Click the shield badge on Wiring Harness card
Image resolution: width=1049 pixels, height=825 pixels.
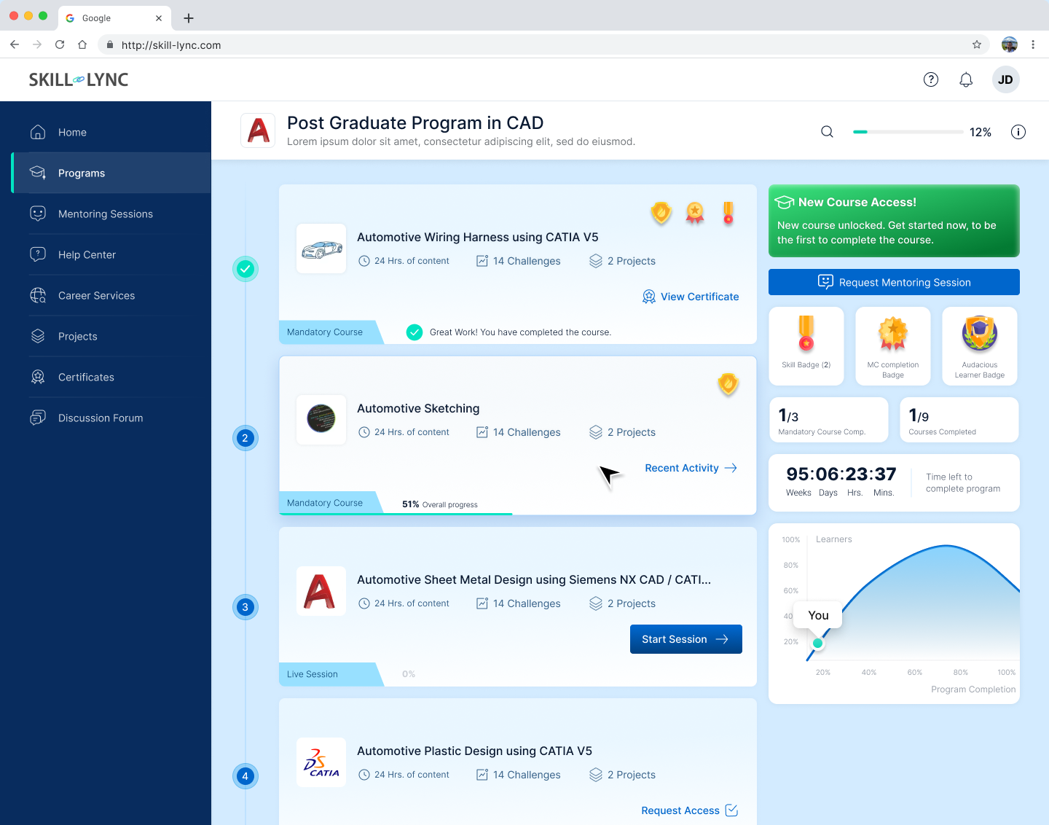661,213
